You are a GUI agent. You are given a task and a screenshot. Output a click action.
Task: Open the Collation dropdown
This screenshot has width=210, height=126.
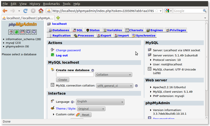click(114, 74)
